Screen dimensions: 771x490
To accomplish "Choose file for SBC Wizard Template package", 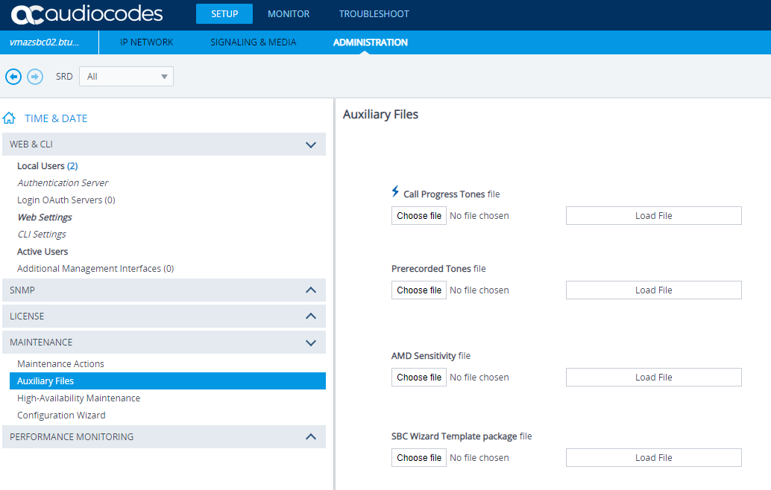I will (419, 457).
